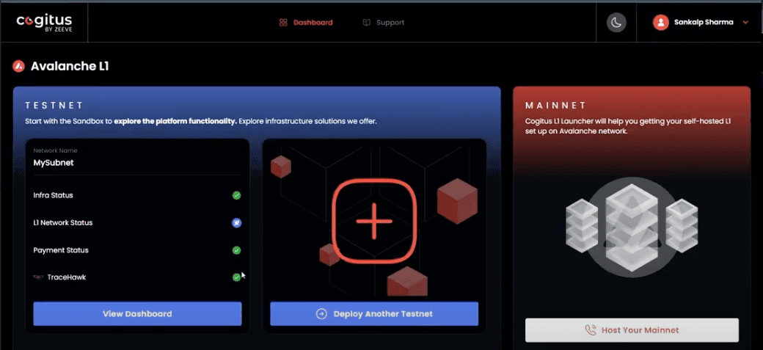Click the Avalanche L1 heading text
This screenshot has height=350, width=763.
pyautogui.click(x=70, y=66)
